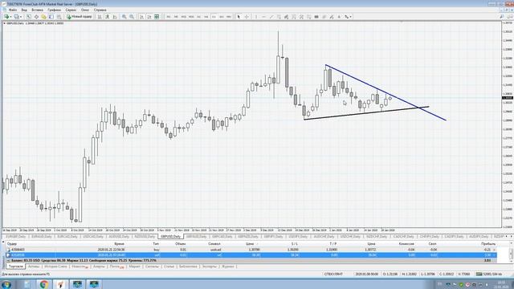Open the История Счета terminal tab

click(55, 267)
